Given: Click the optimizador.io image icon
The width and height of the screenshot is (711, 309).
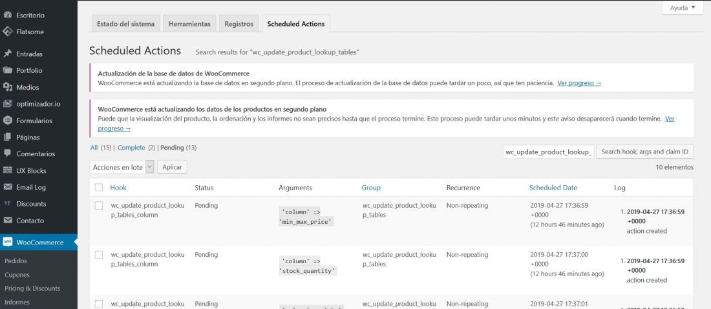Looking at the screenshot, I should (7, 104).
